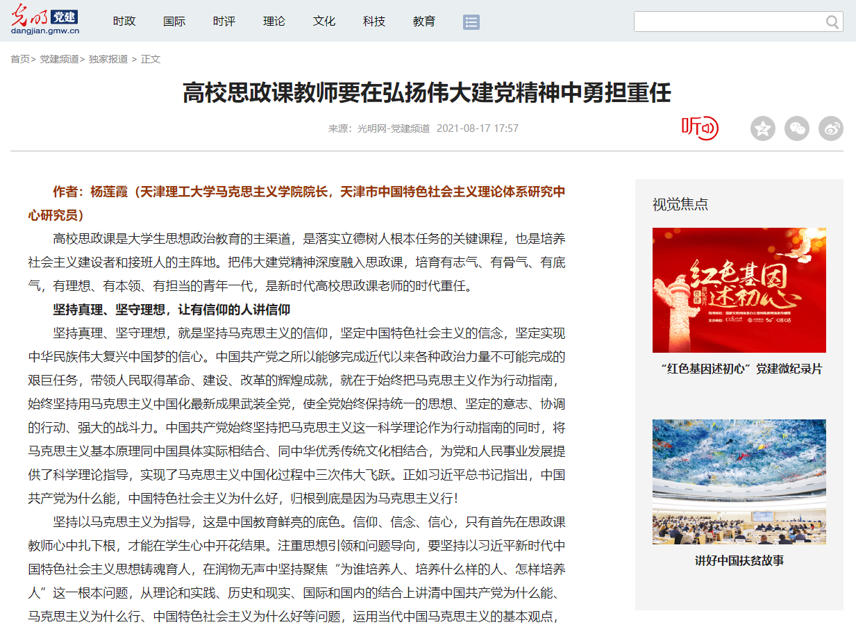Open the 时政 navigation item

(x=124, y=22)
